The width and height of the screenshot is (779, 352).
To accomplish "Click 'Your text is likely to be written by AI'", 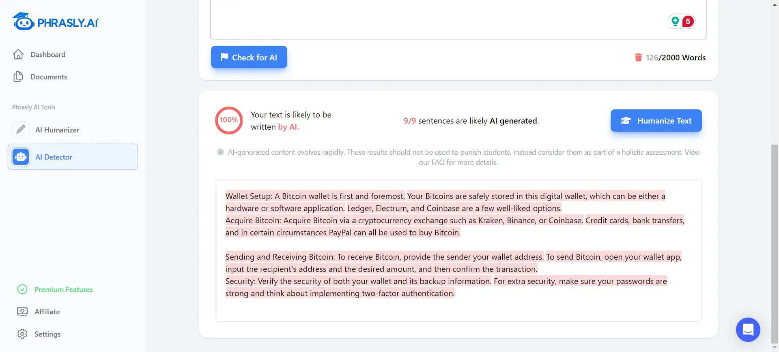I will click(x=291, y=121).
